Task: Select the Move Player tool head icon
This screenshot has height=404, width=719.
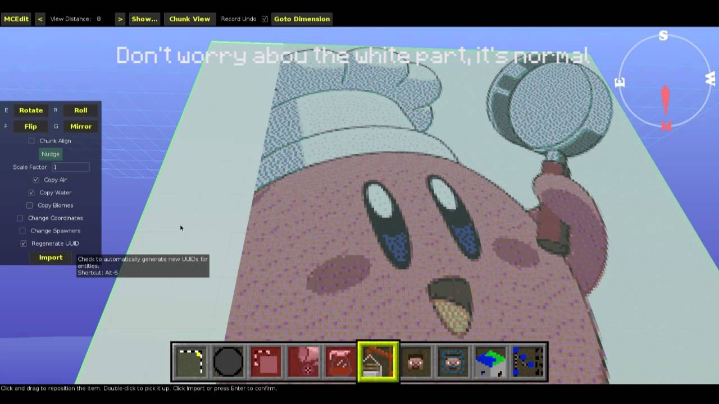Action: click(x=416, y=362)
